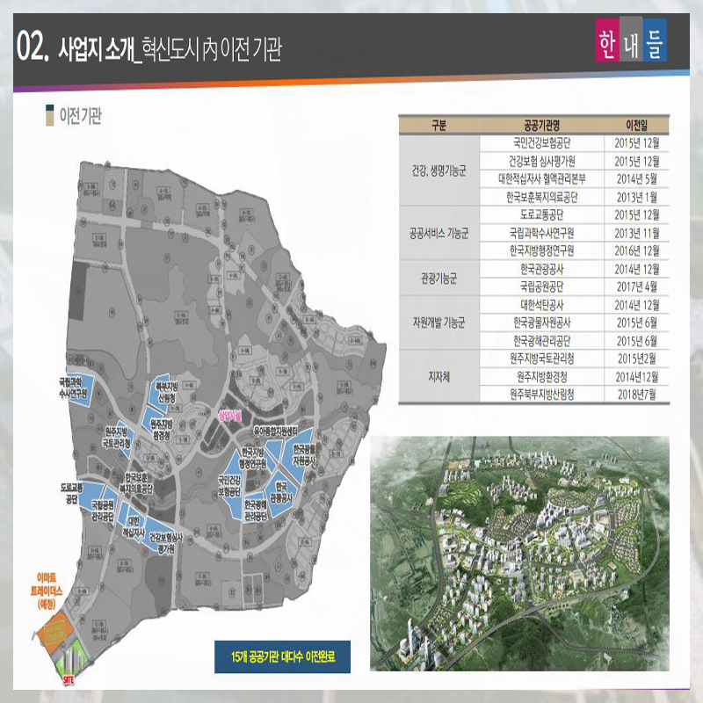Click the 이전일 for 대한석탄공사

tap(636, 305)
